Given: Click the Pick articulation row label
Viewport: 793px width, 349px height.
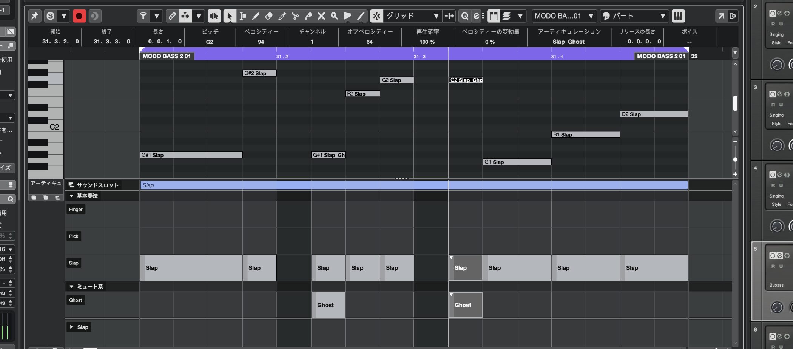Looking at the screenshot, I should (x=74, y=236).
